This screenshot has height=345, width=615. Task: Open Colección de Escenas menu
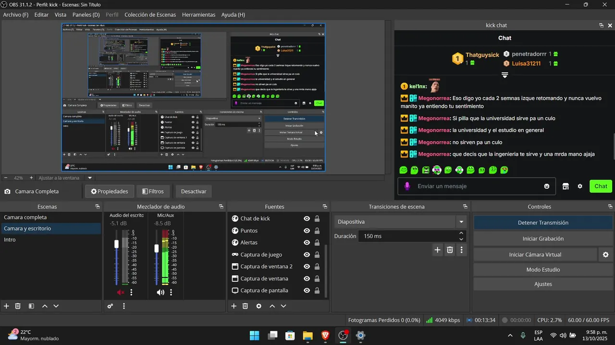point(150,15)
